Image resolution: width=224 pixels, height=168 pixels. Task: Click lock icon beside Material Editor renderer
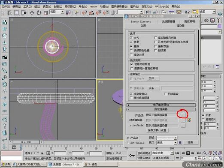coord(189,120)
